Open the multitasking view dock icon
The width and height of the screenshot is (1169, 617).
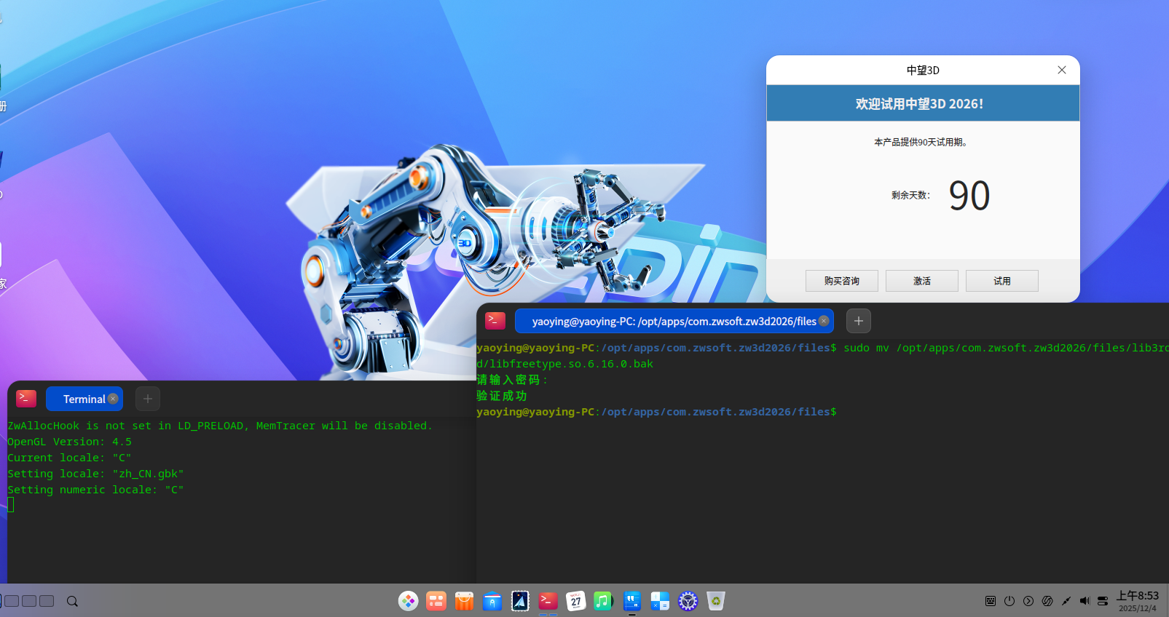[436, 601]
